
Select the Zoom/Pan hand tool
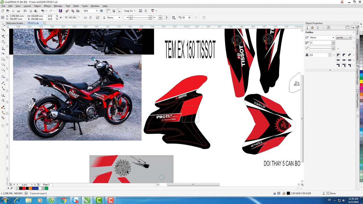click(x=3, y=42)
